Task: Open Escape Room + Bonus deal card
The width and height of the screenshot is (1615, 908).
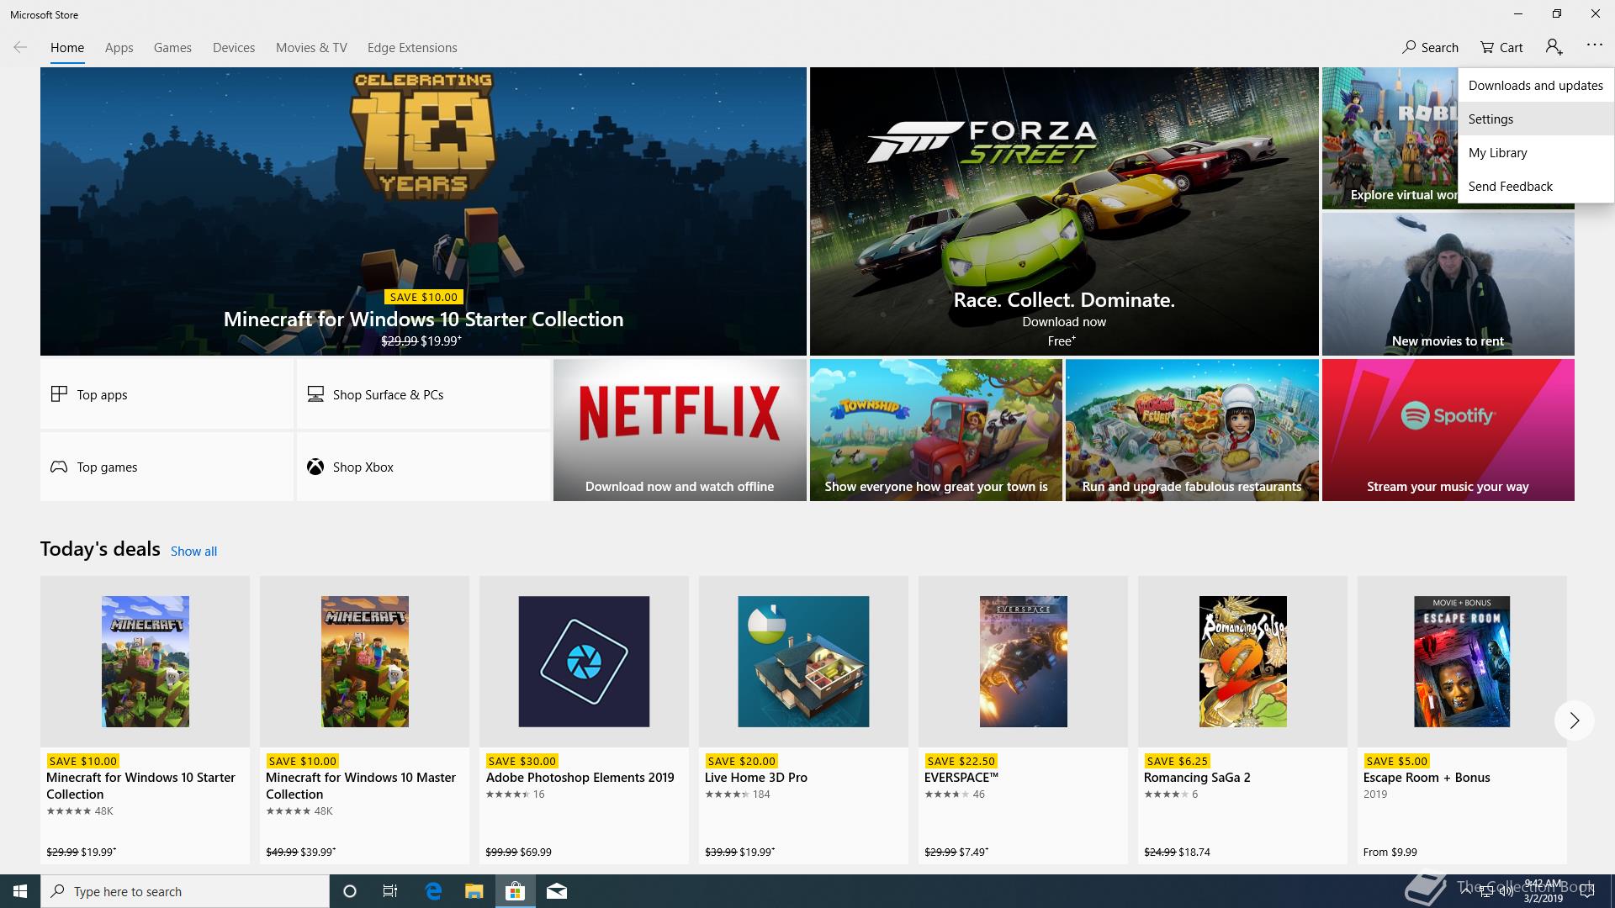Action: [x=1462, y=720]
